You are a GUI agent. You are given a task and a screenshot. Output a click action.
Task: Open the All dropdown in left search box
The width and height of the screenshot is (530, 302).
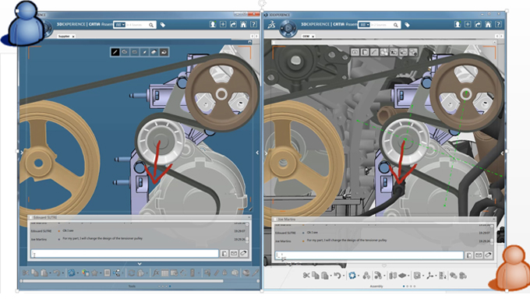pyautogui.click(x=119, y=25)
